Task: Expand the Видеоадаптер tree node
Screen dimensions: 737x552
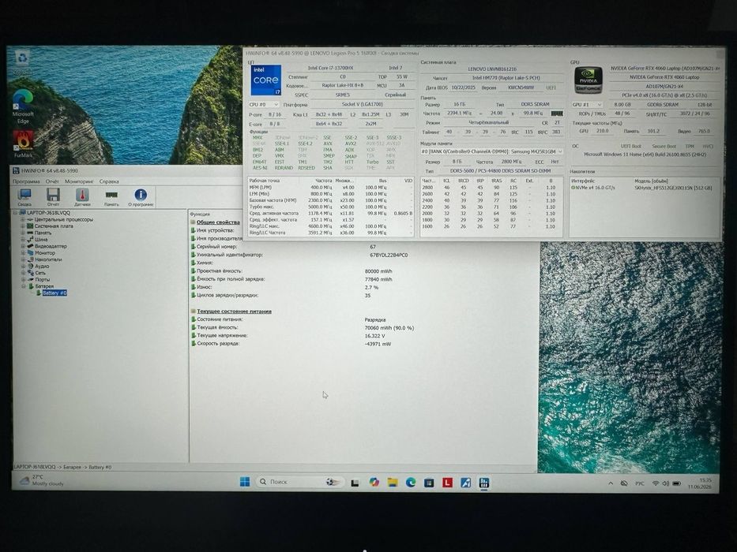Action: (22, 246)
